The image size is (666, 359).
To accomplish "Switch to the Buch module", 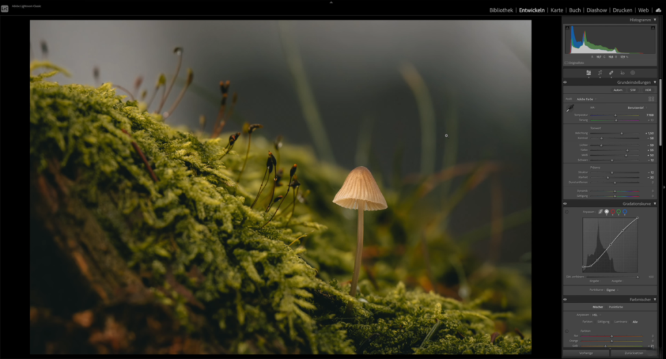I will (x=575, y=10).
